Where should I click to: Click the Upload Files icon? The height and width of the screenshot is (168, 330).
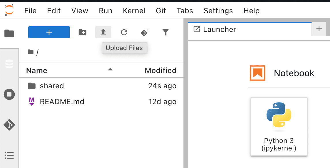103,32
